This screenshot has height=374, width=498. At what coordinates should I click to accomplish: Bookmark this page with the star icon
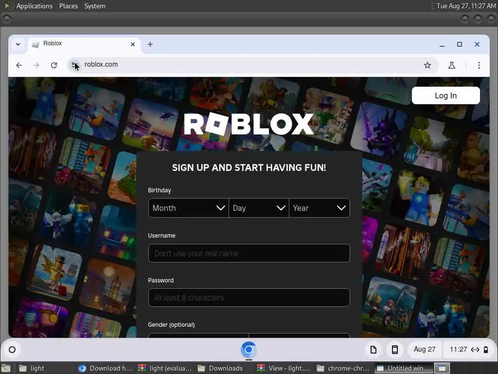(427, 65)
